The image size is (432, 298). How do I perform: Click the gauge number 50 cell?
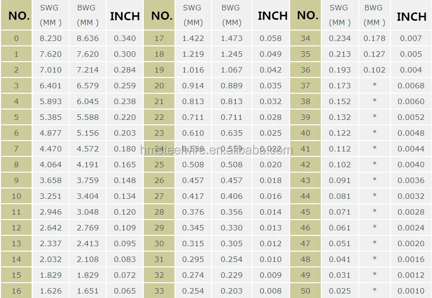[305, 291]
